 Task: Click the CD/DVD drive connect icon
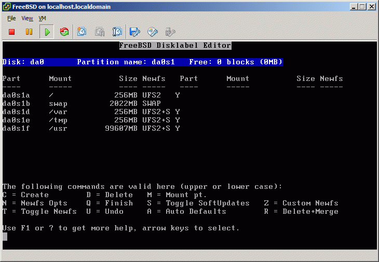pyautogui.click(x=153, y=32)
